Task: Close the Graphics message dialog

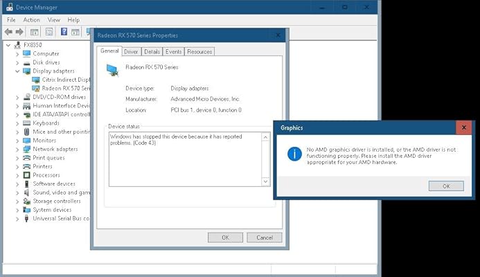Action: [x=464, y=127]
